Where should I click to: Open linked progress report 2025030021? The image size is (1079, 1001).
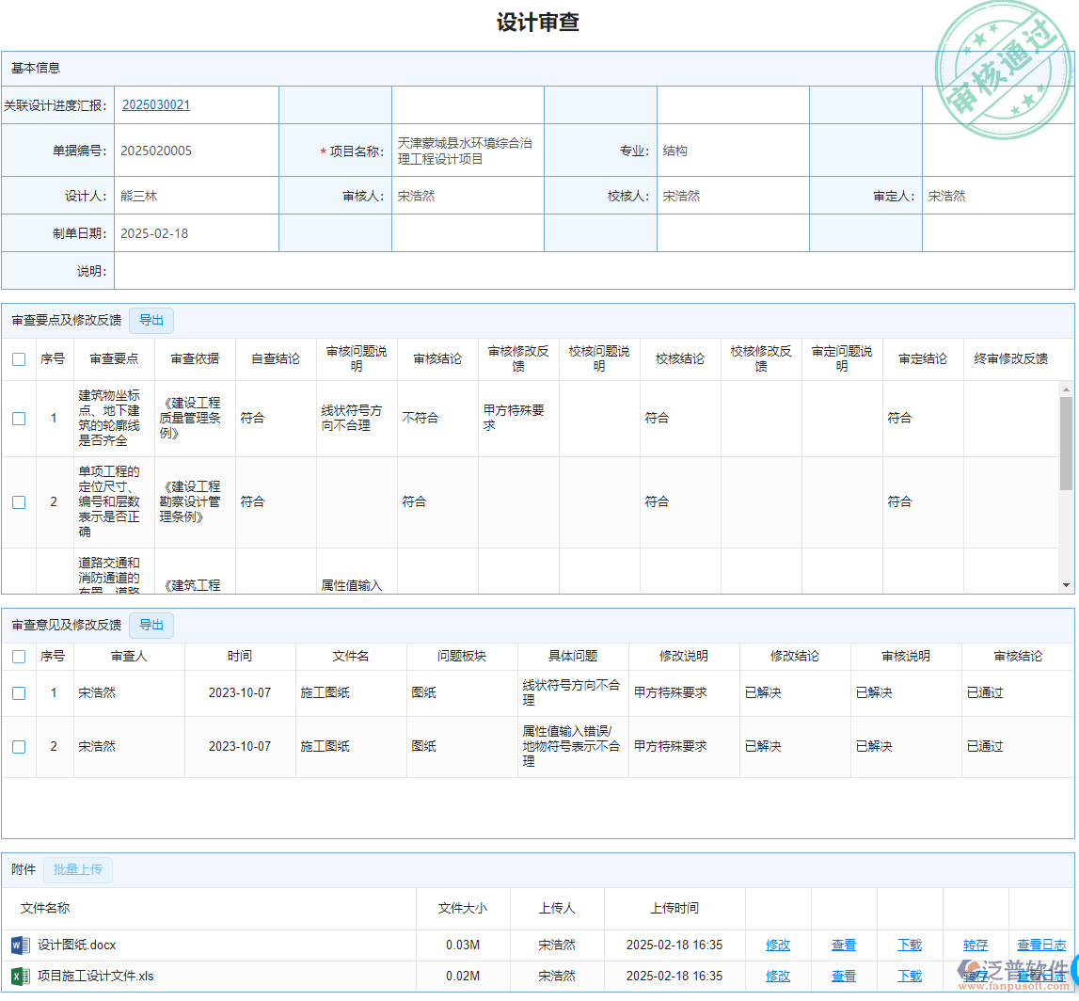pos(156,105)
